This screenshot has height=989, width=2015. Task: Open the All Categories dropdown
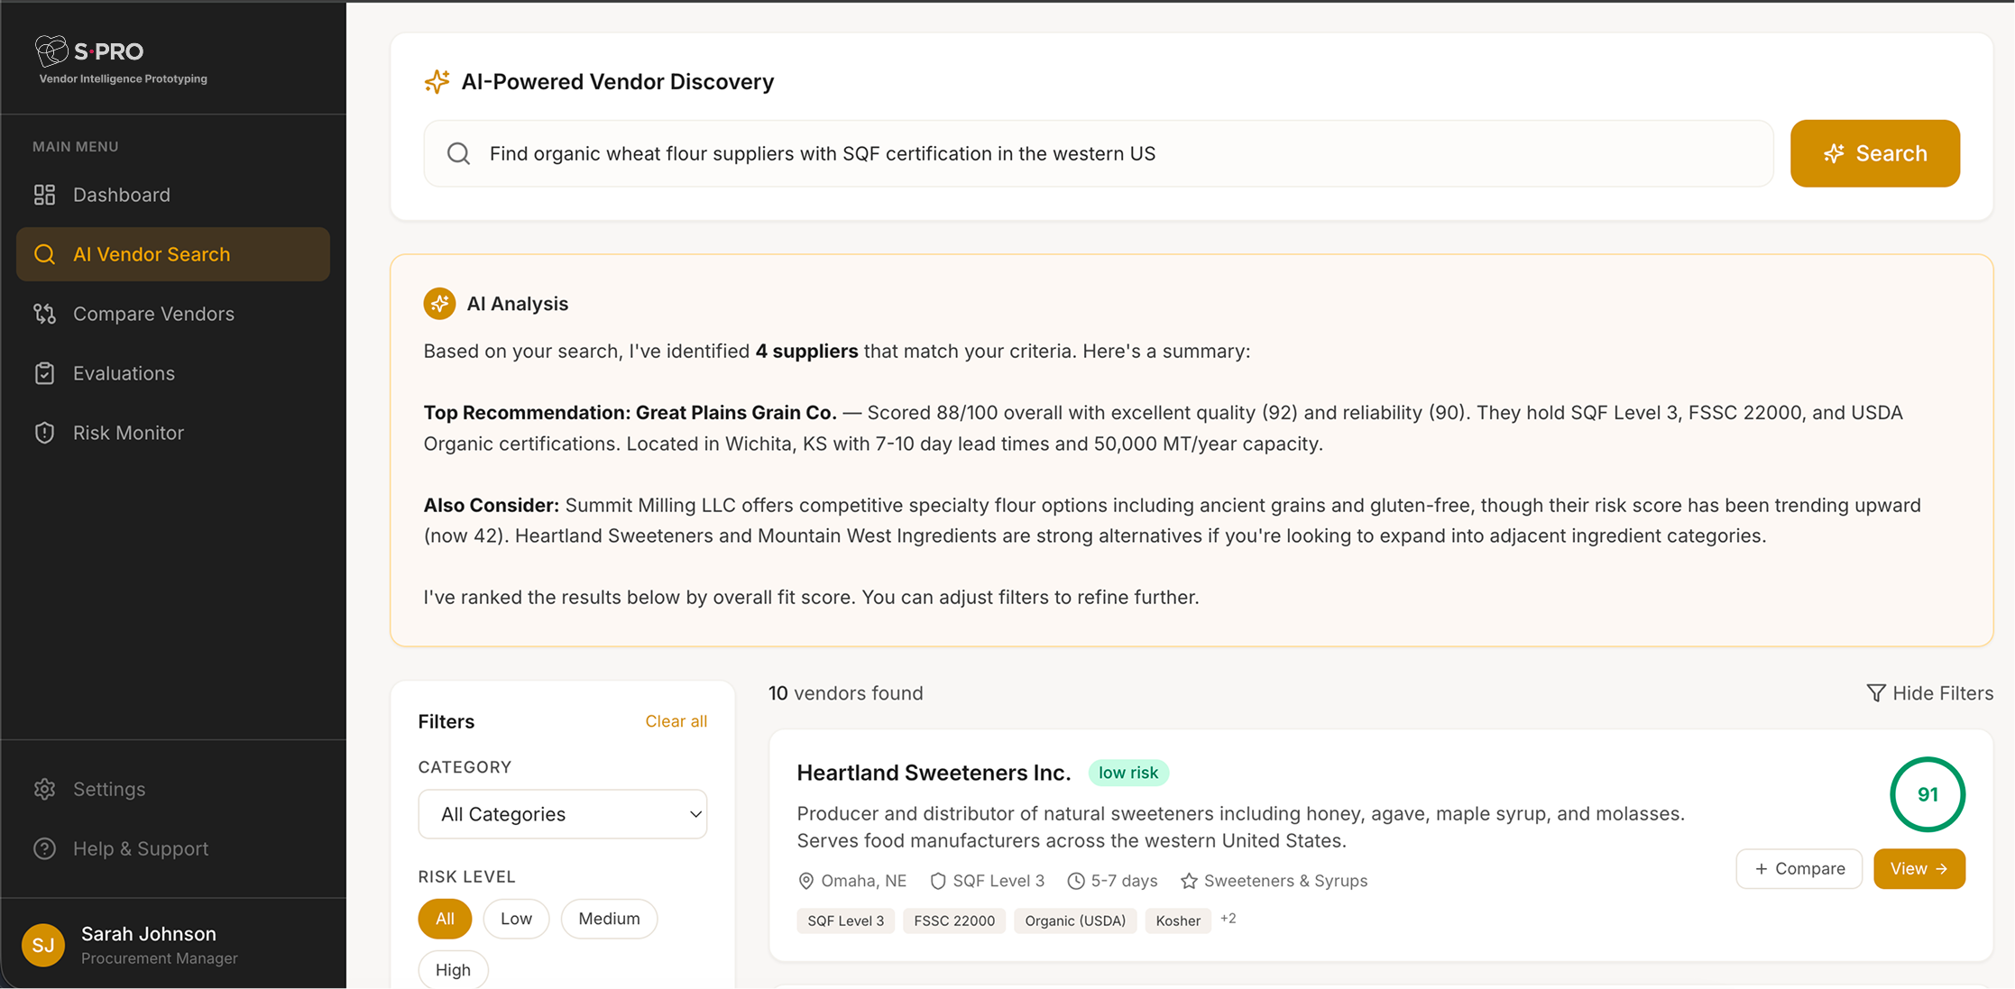(x=562, y=813)
